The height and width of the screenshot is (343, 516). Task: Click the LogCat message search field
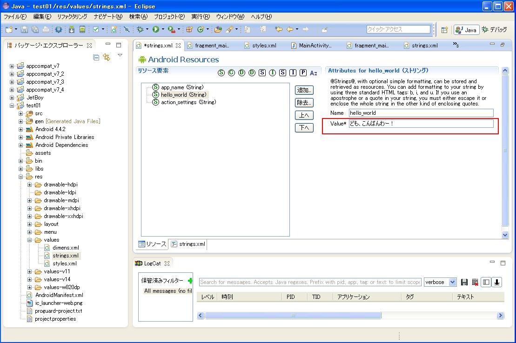pos(310,282)
